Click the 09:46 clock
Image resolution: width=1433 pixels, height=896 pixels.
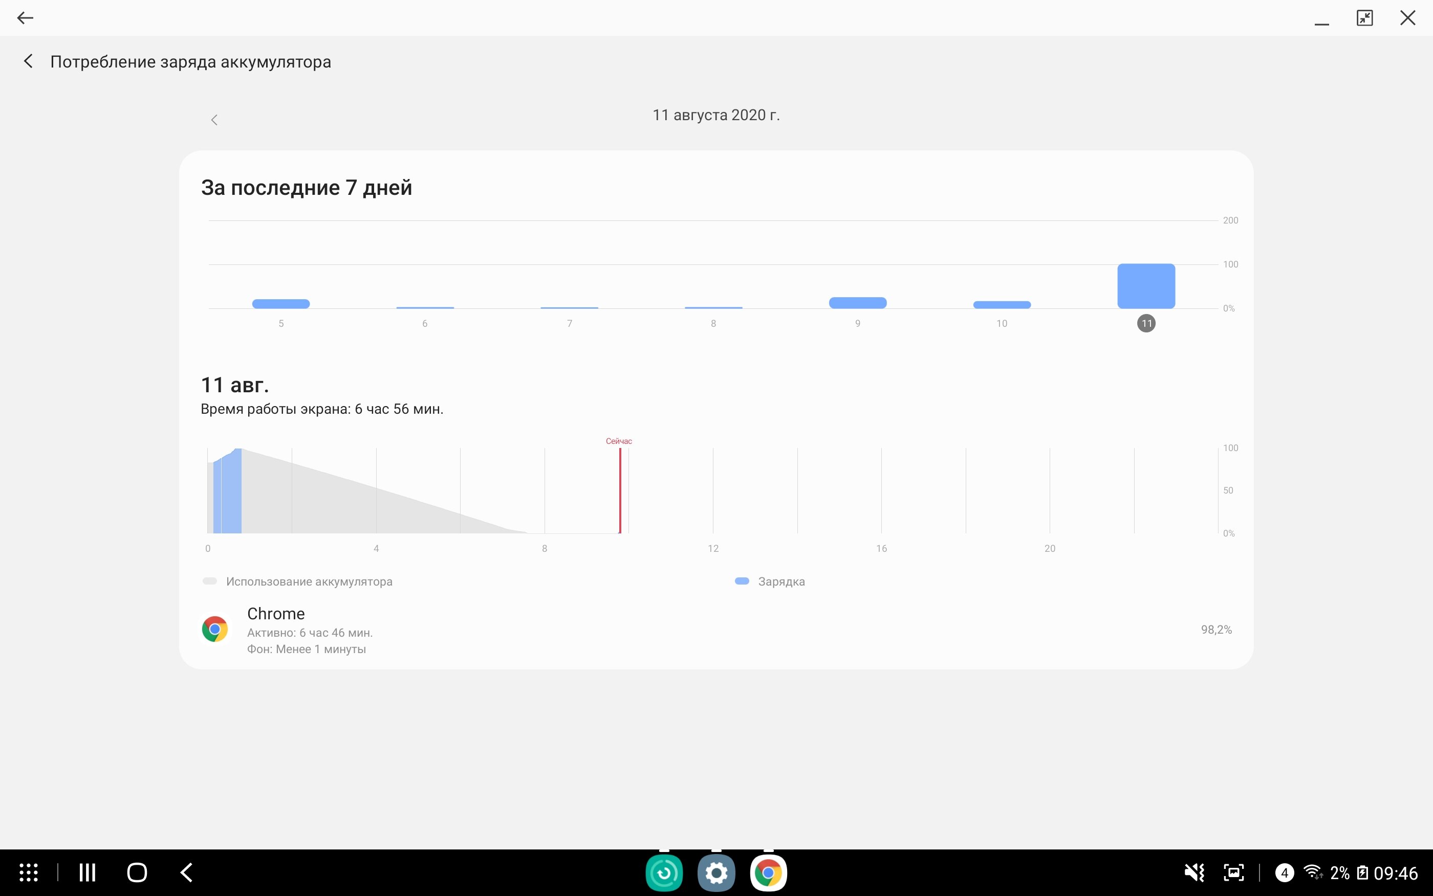pyautogui.click(x=1396, y=872)
